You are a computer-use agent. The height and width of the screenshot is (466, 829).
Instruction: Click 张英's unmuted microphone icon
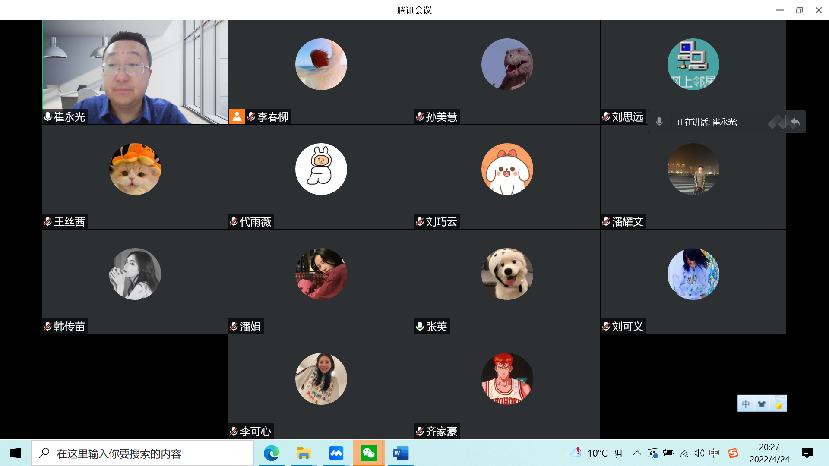420,327
